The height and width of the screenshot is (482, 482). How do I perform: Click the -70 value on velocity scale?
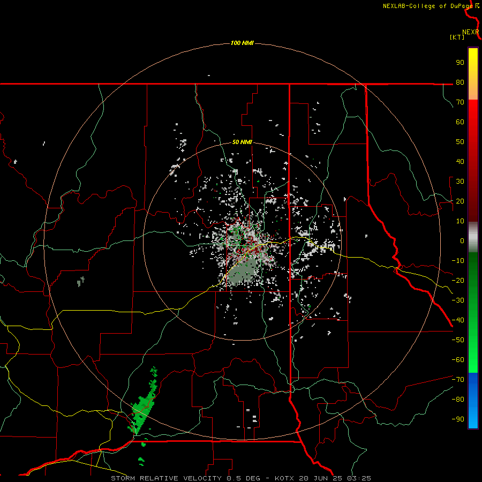(458, 380)
